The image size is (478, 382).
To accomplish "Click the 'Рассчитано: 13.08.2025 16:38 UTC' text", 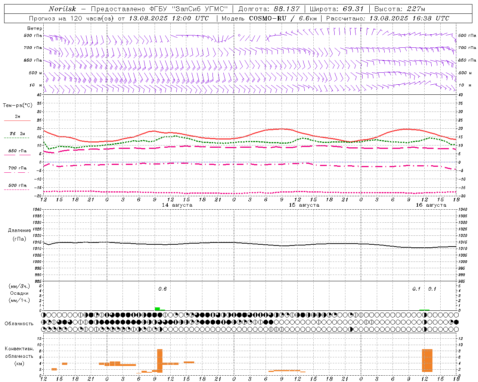I will (388, 18).
